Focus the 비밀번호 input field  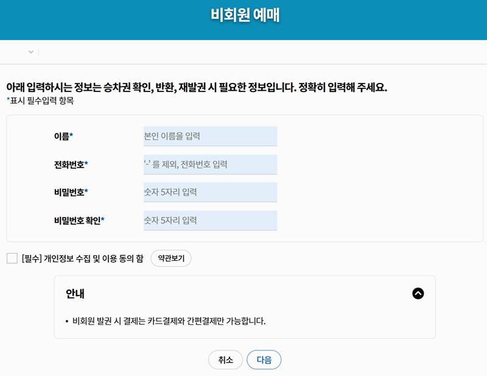click(210, 192)
